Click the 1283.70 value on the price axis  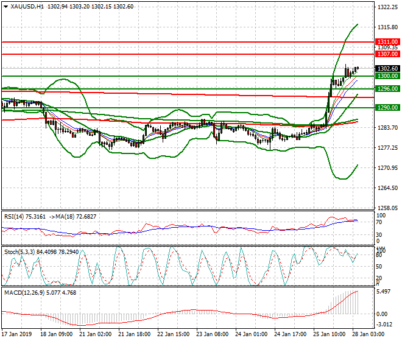pos(387,127)
